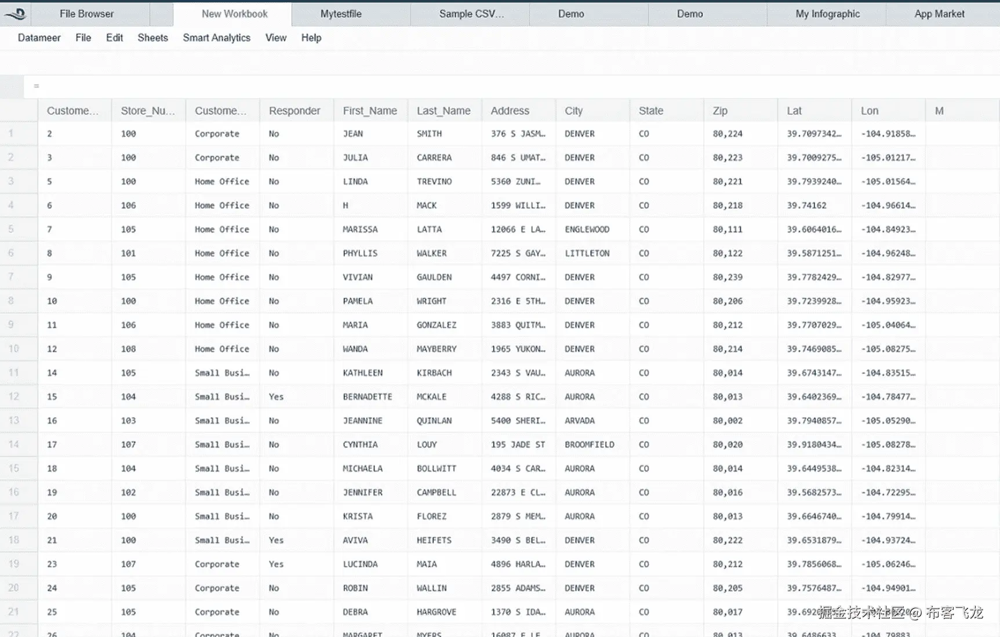Open the Sheets menu
The height and width of the screenshot is (637, 1000).
[152, 38]
